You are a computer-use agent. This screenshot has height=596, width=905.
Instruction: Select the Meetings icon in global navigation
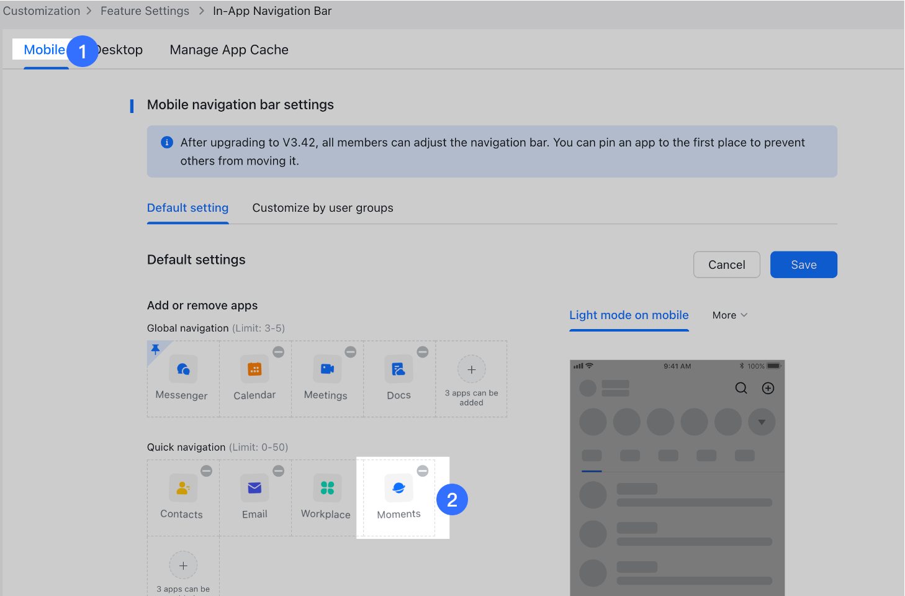point(327,369)
